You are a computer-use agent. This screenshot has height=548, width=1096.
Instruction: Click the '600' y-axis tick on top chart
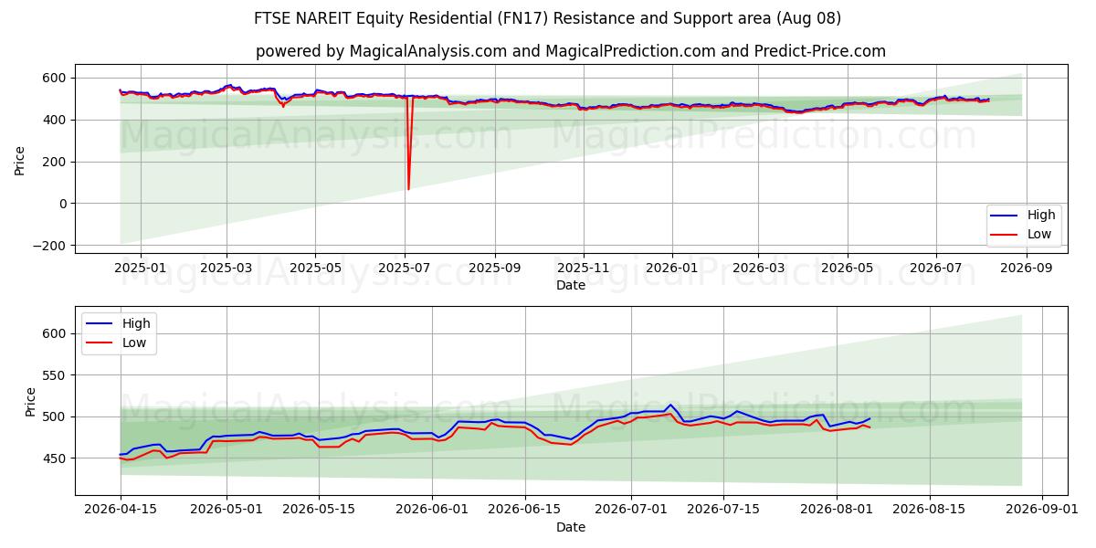(x=57, y=79)
